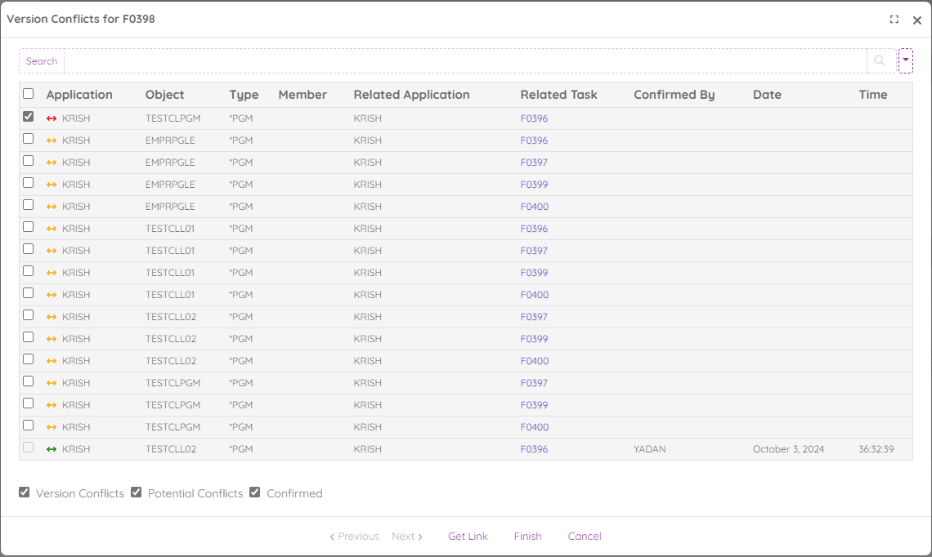Toggle the Confirmed filter checkbox

(x=255, y=492)
